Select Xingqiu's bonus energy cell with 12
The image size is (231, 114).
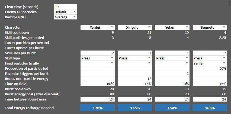pos(135,79)
